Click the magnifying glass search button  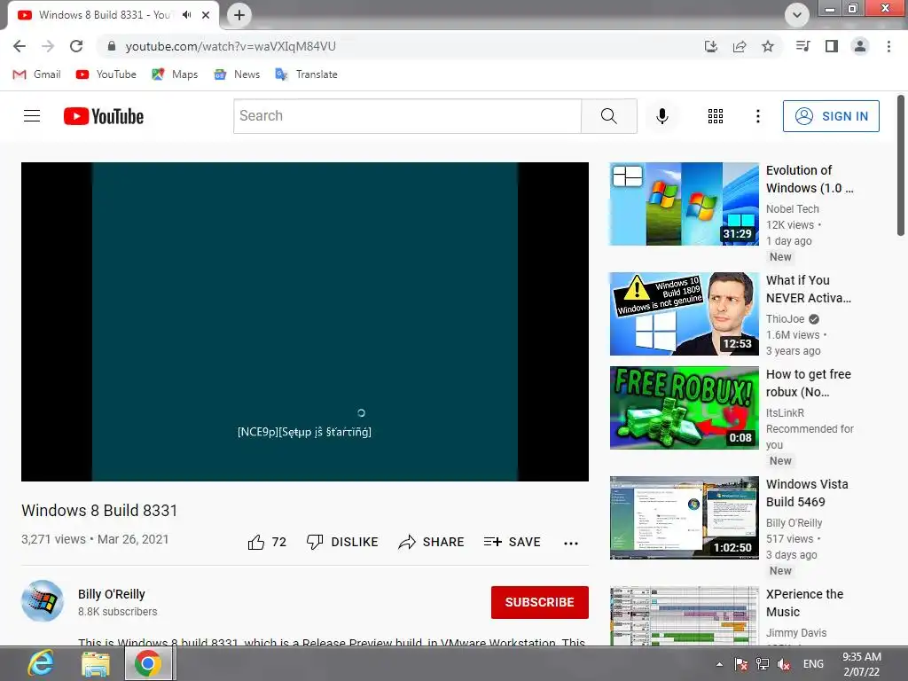tap(609, 116)
